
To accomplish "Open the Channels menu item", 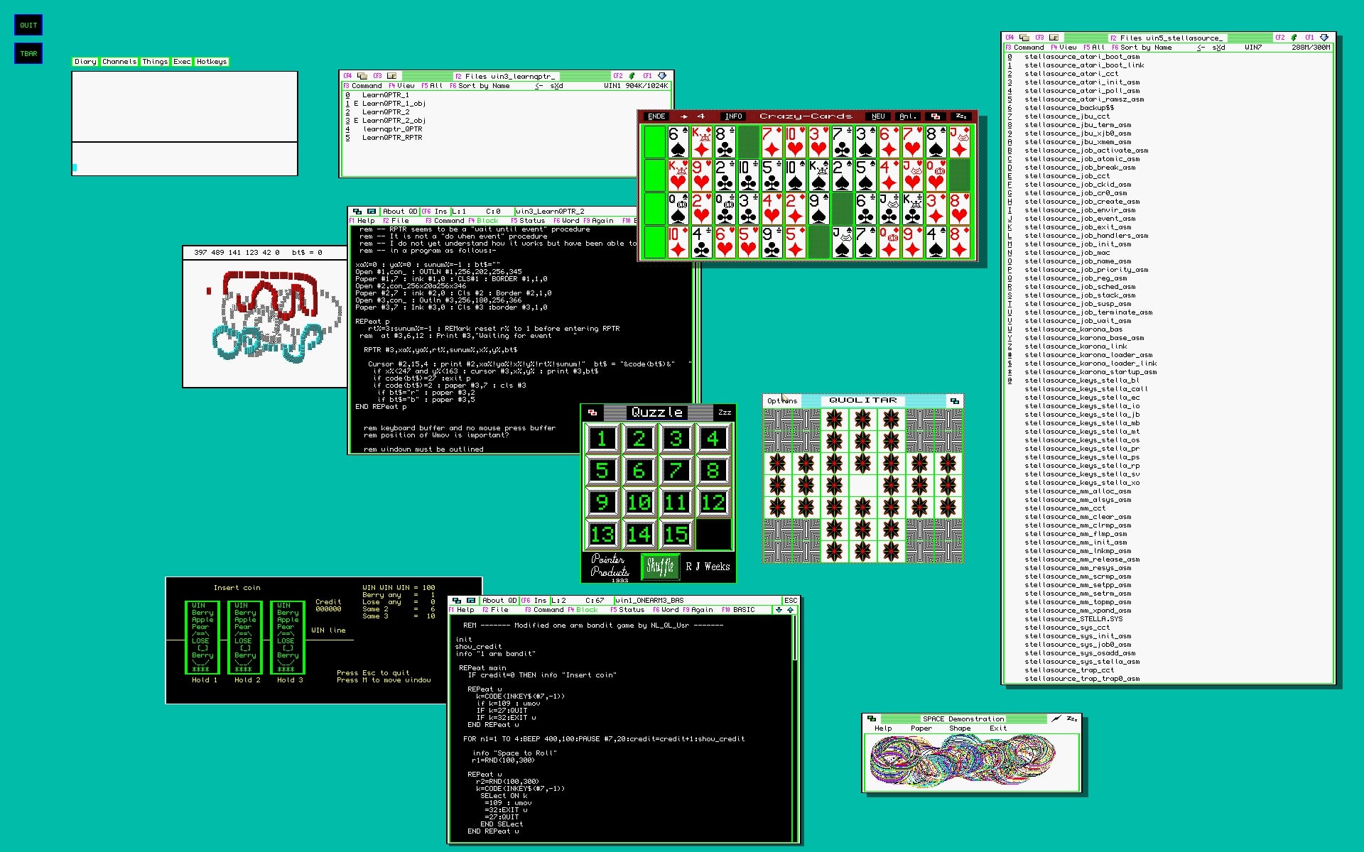I will (119, 62).
